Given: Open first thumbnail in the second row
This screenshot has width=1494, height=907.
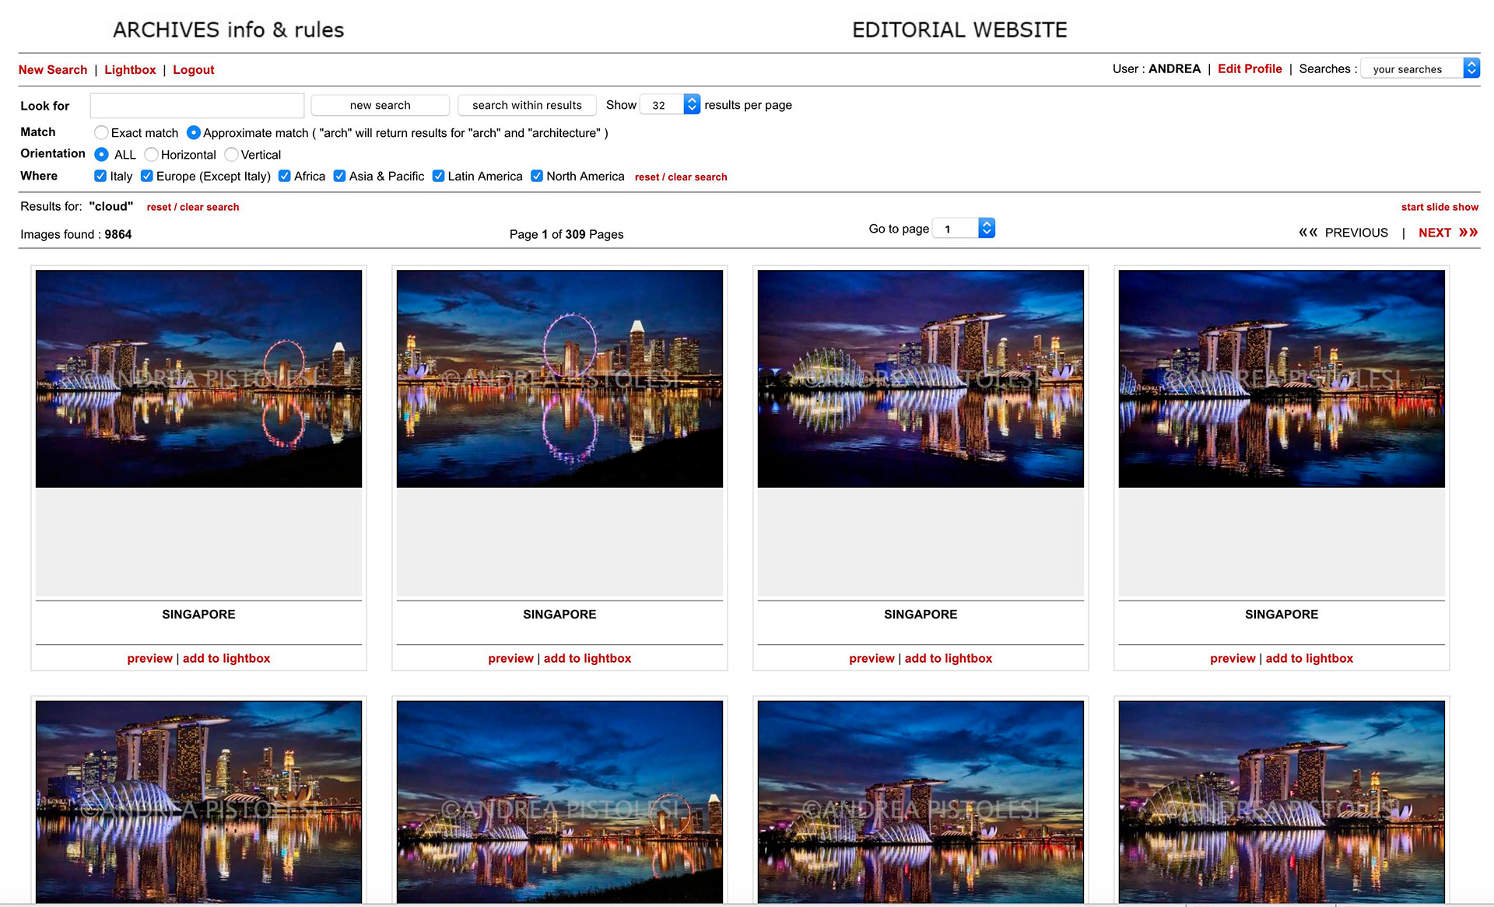Looking at the screenshot, I should [198, 802].
